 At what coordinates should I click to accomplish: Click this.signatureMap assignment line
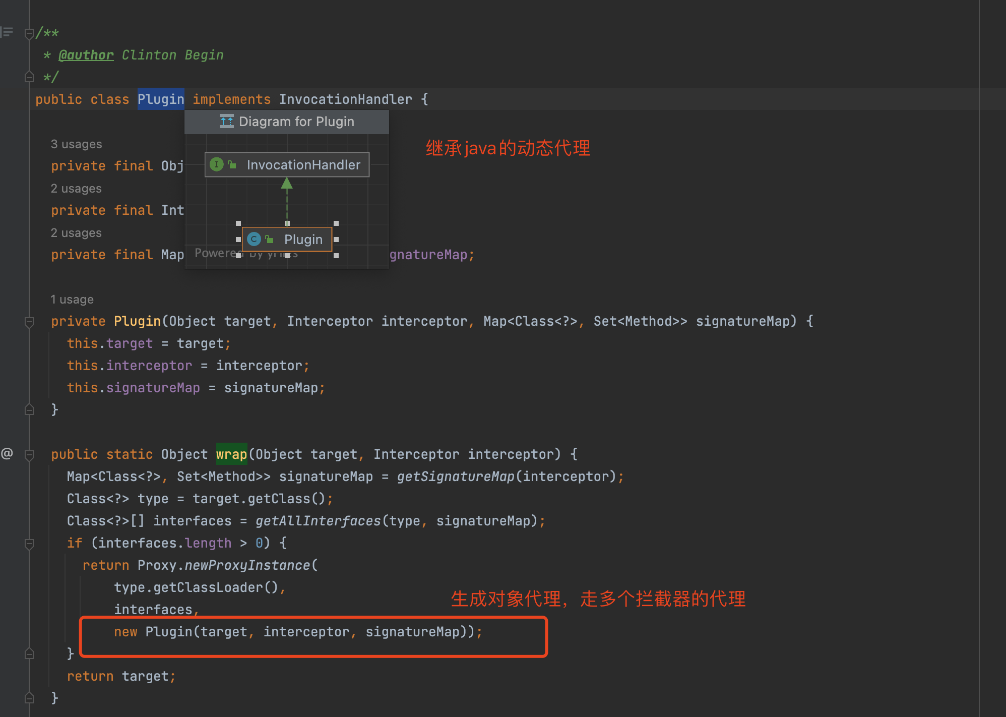point(196,388)
